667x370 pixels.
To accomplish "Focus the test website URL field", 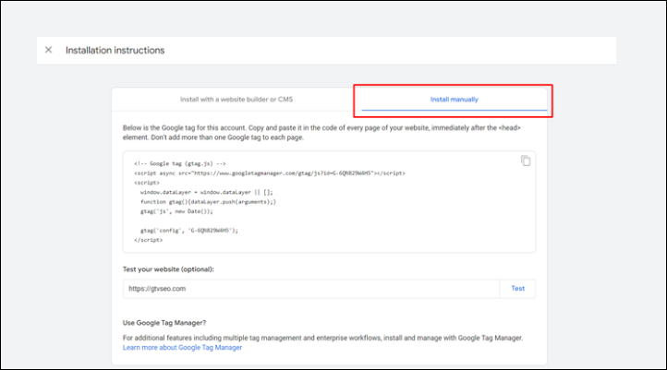I will tap(311, 289).
